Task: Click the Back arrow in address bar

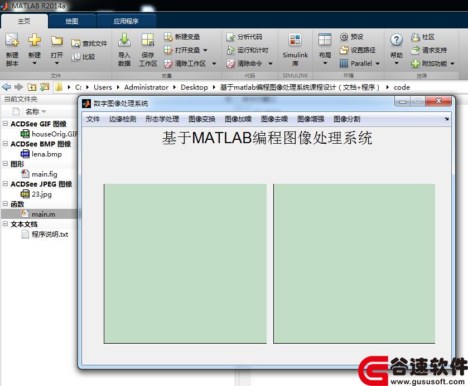Action: point(6,87)
